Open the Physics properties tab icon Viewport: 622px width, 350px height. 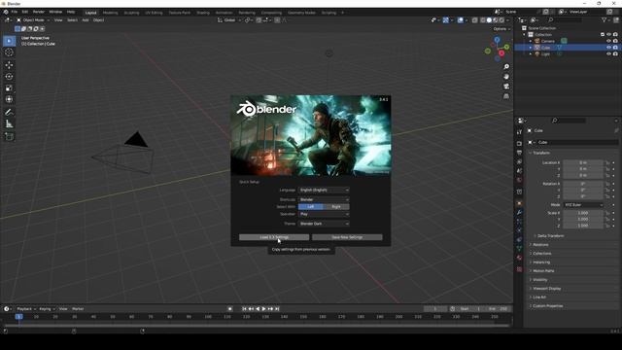click(x=519, y=230)
